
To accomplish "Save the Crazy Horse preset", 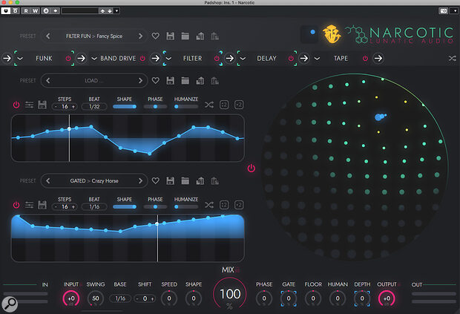I will click(171, 181).
